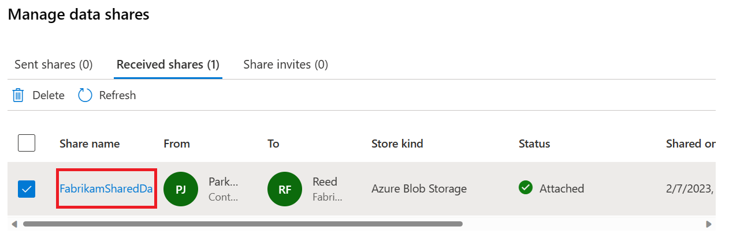Select the Received shares tab
Screen dimensions: 729x234
[x=168, y=65]
